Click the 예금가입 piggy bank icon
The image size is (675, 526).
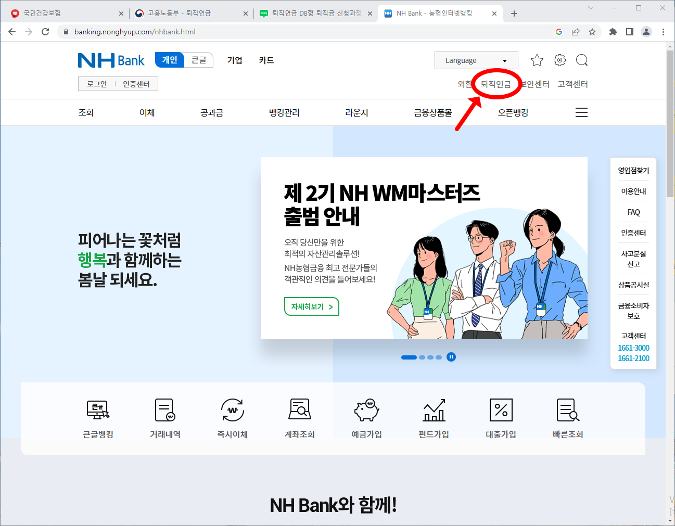click(367, 410)
